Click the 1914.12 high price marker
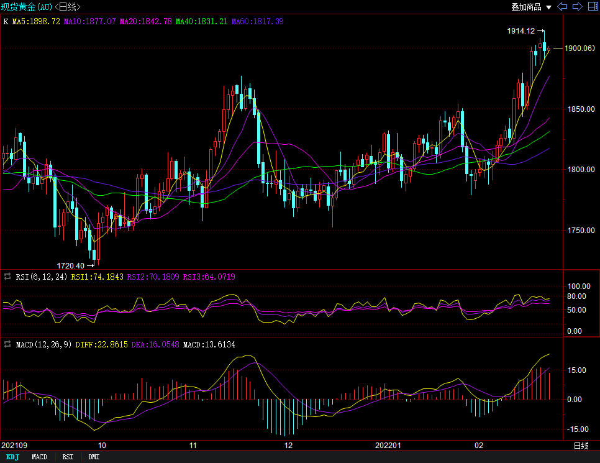The width and height of the screenshot is (600, 463). point(520,30)
